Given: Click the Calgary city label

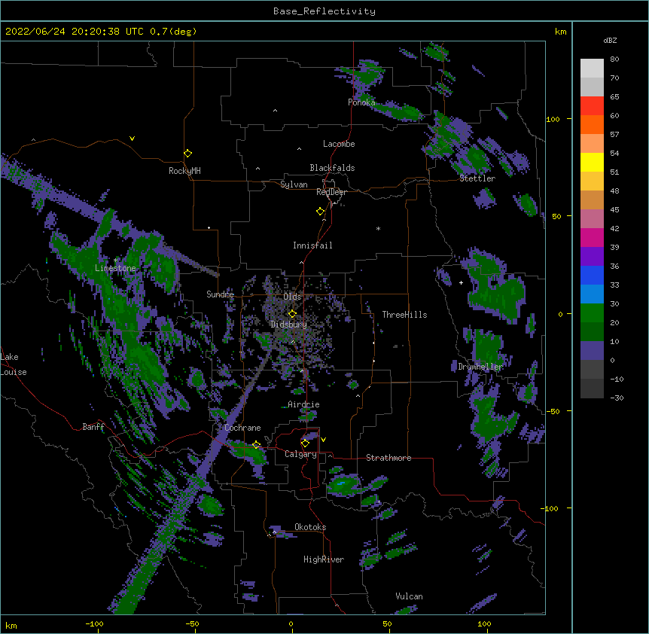Looking at the screenshot, I should tap(300, 454).
